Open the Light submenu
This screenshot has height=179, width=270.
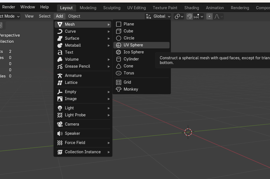click(x=83, y=108)
